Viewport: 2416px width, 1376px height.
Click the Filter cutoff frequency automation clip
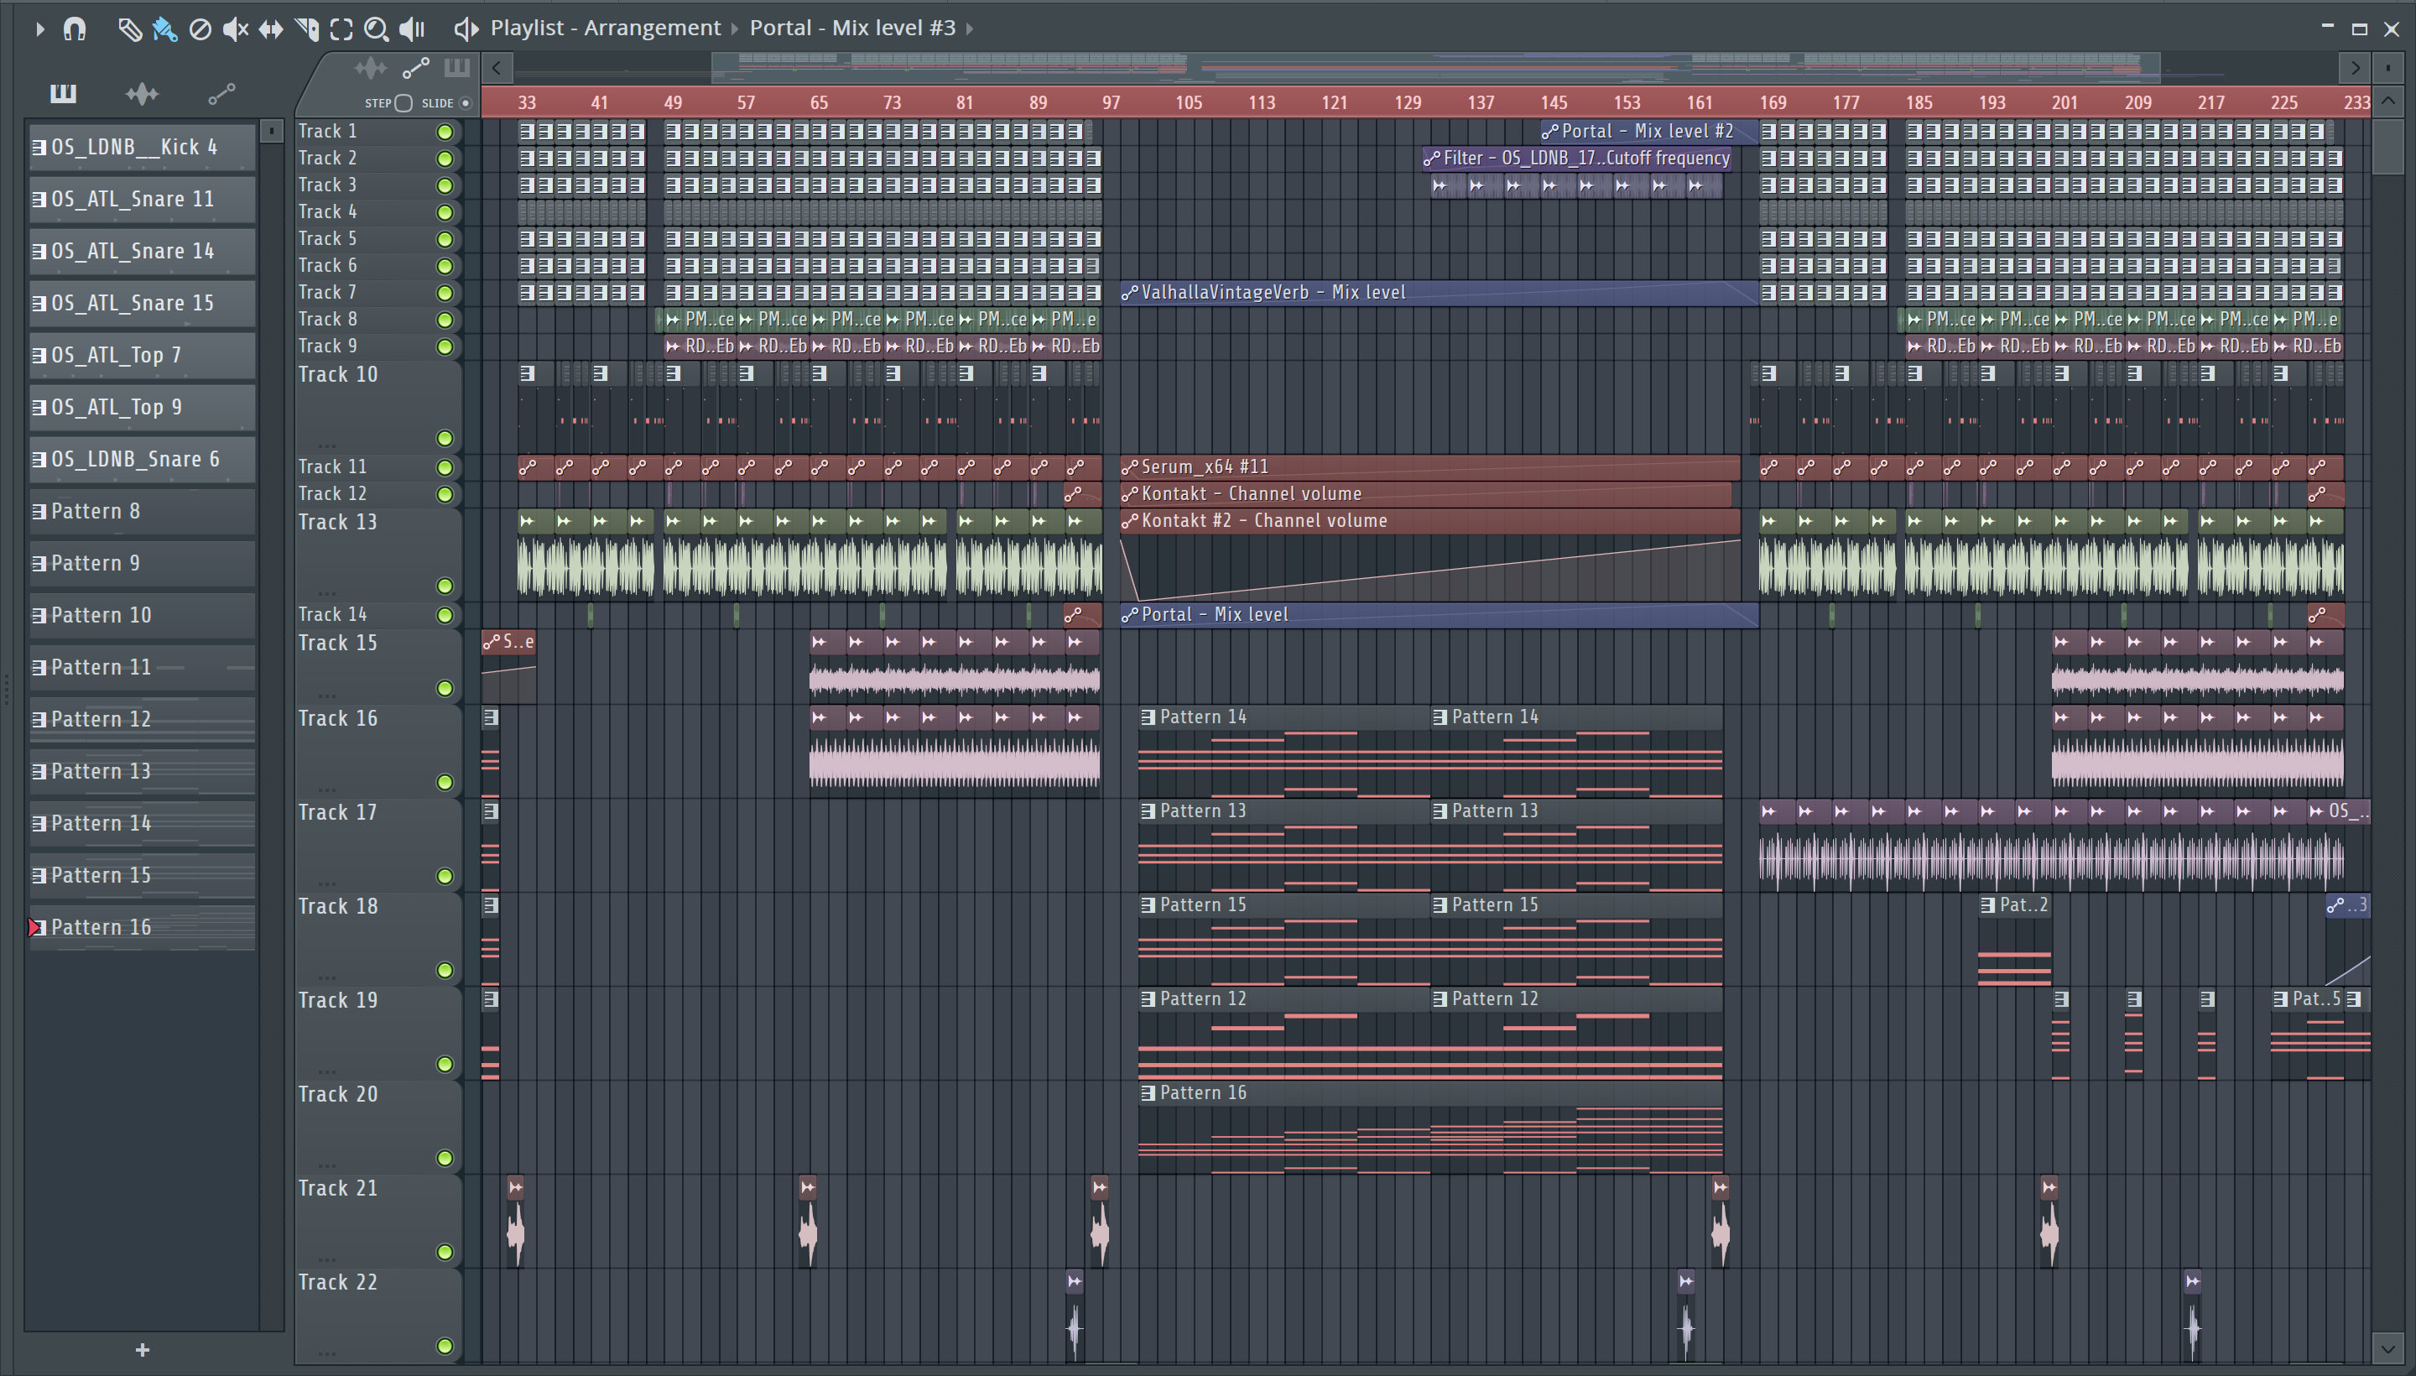tap(1575, 158)
